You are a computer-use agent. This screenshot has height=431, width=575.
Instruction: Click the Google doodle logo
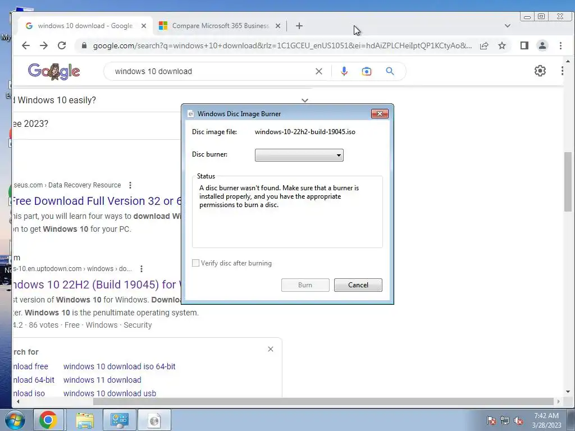54,71
